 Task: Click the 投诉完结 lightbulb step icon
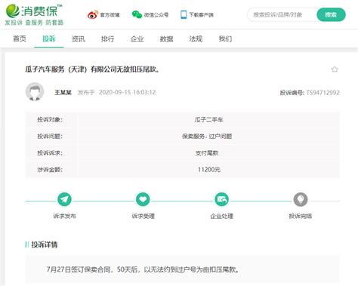301,199
